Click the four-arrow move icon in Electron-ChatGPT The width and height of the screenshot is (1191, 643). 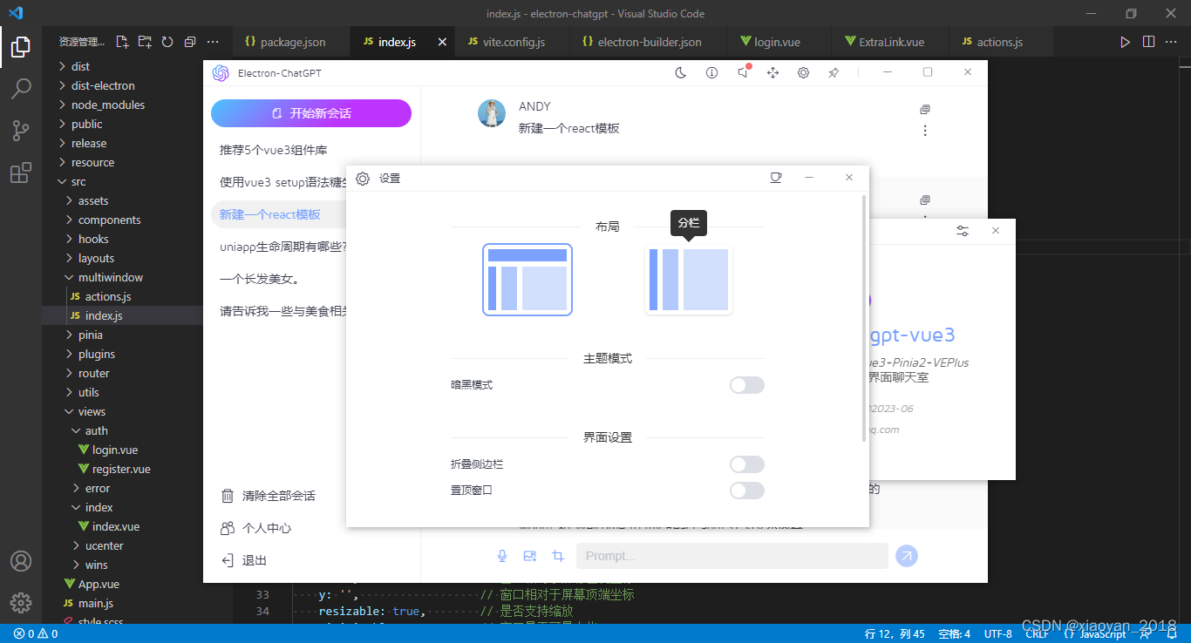(x=772, y=72)
